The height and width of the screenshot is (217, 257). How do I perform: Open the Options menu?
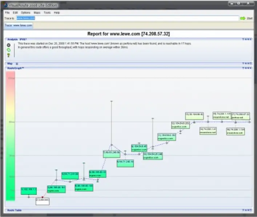click(x=25, y=13)
